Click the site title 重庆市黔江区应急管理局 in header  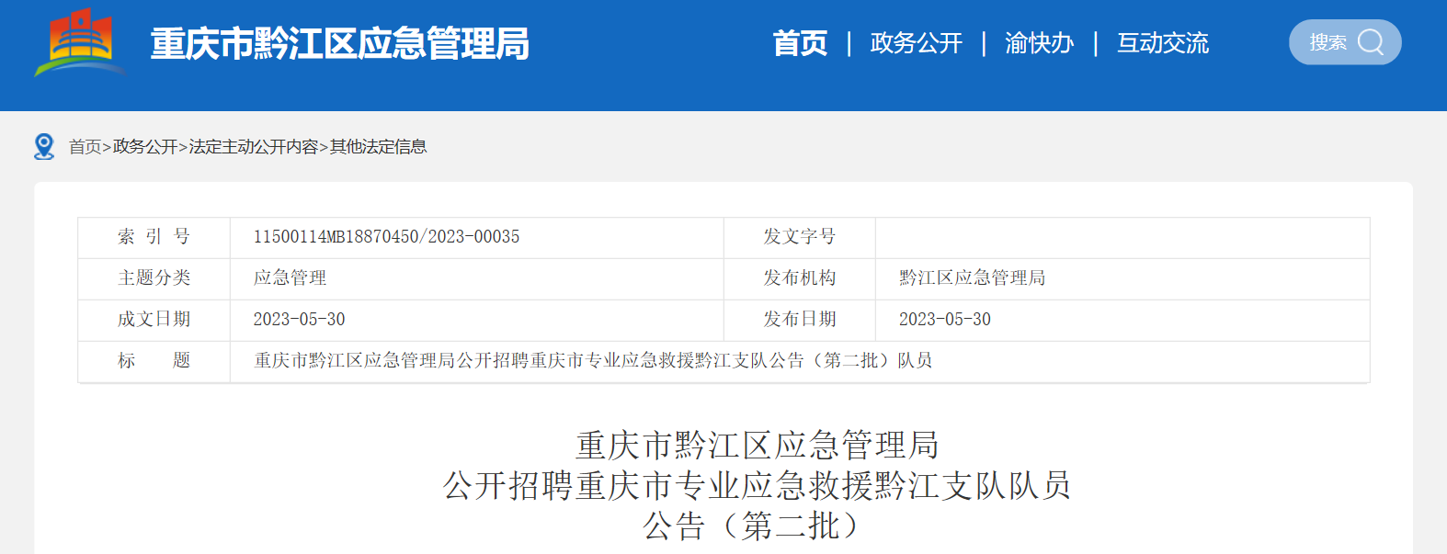point(339,44)
